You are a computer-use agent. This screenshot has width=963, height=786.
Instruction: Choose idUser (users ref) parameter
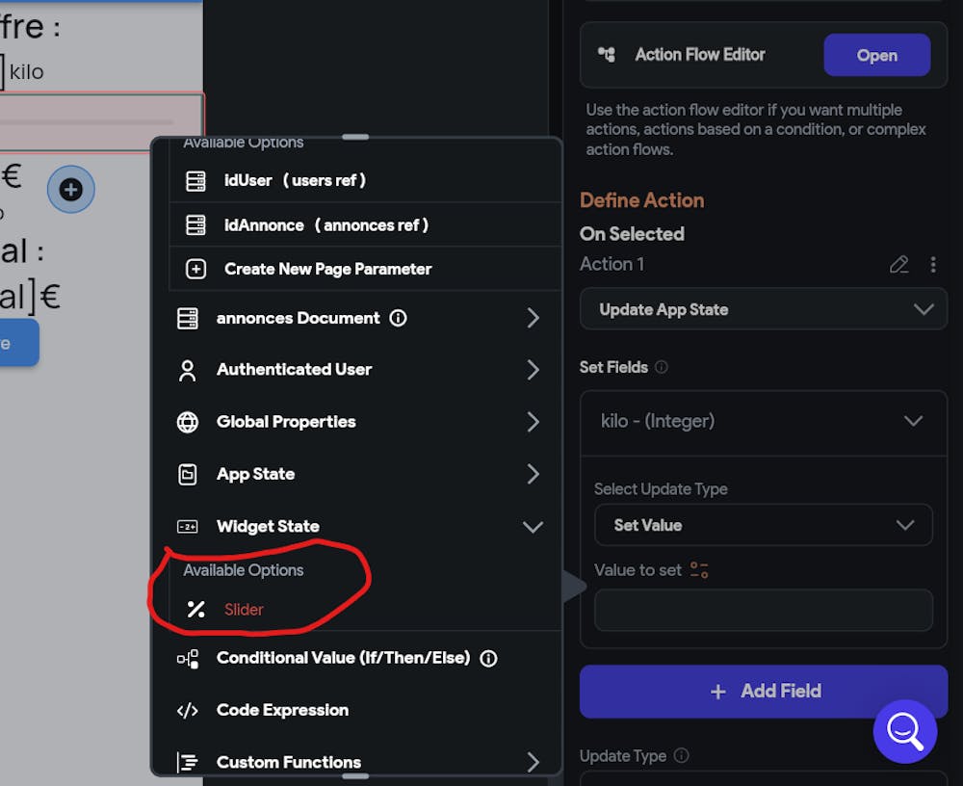[x=295, y=180]
